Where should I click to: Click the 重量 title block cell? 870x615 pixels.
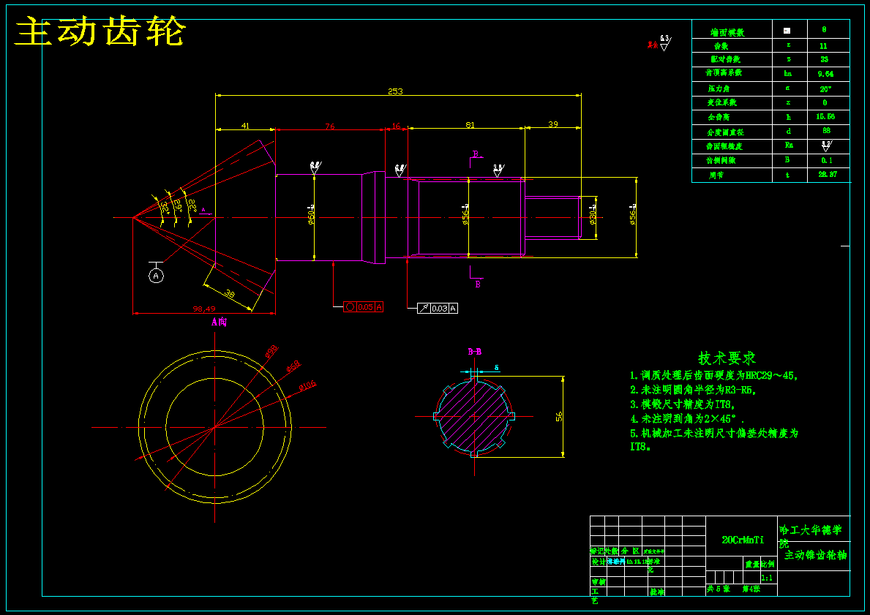751,564
